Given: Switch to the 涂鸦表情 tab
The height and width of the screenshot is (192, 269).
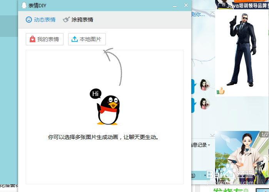Looking at the screenshot, I should click(x=78, y=20).
